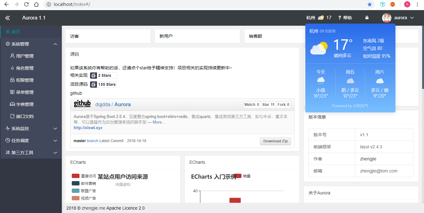The image size is (424, 213).
Task: Click the 任务调度 clock icon
Action: coord(8,141)
